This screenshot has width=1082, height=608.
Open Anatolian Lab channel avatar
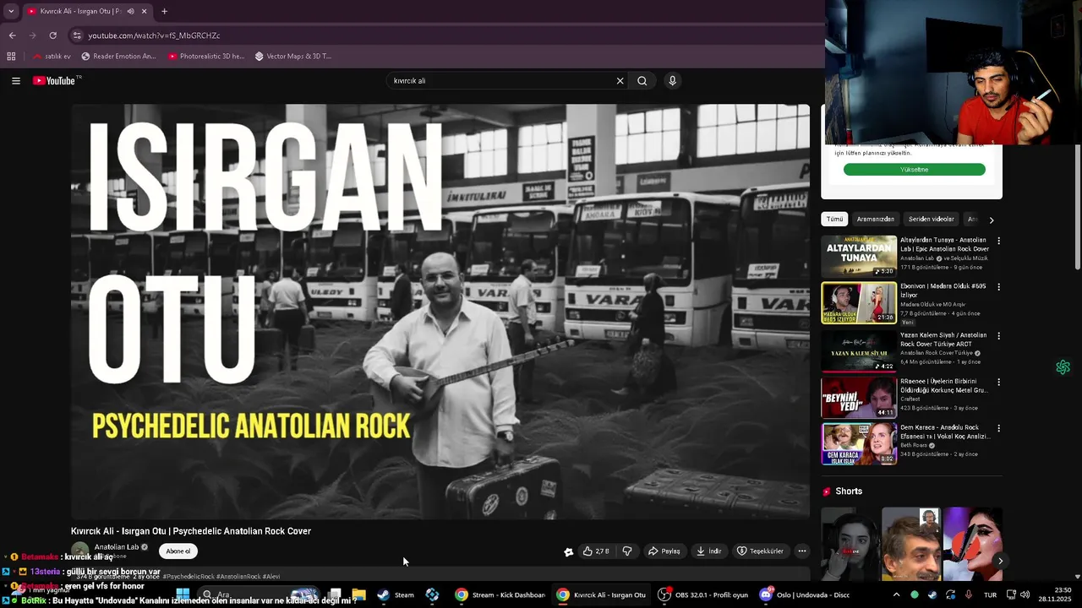[80, 551]
